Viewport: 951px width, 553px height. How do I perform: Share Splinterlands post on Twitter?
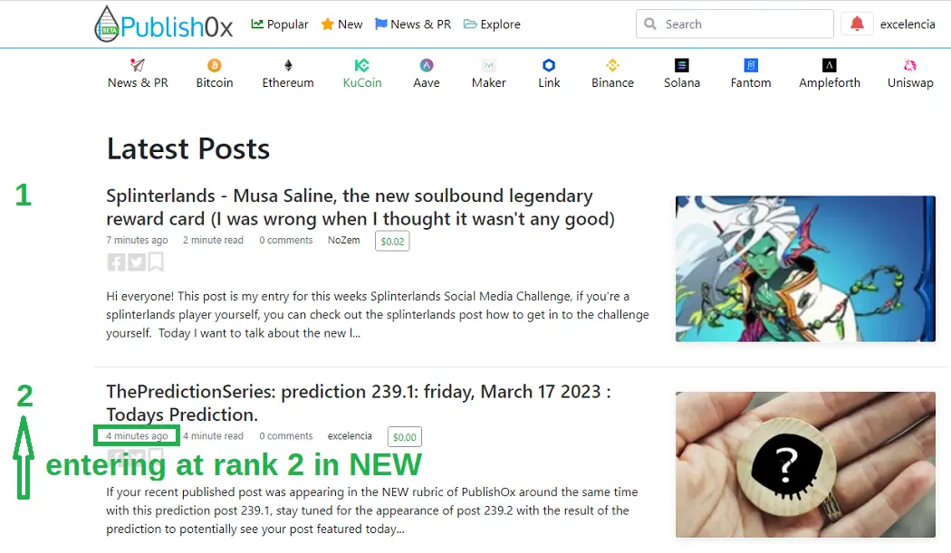(x=137, y=262)
